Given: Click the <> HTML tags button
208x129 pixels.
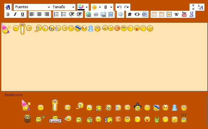Looking at the screenshot, I should tap(137, 14).
